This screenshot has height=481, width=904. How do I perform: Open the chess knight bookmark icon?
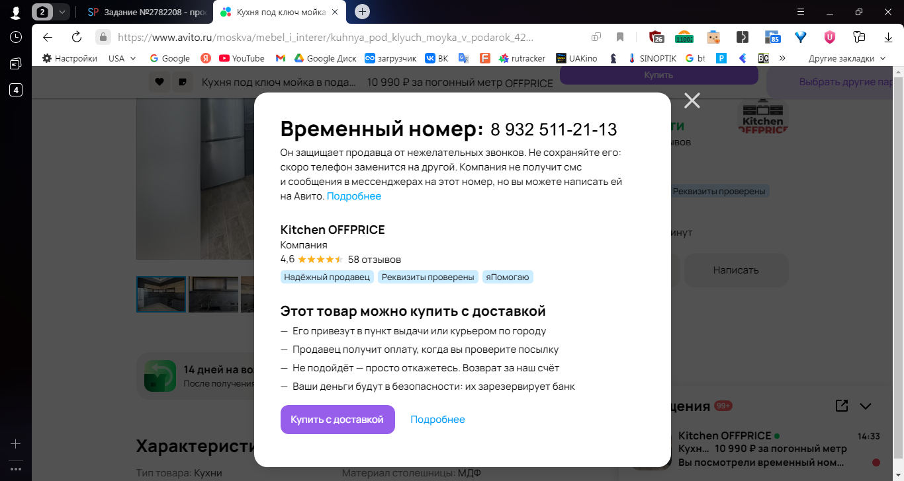click(x=613, y=58)
